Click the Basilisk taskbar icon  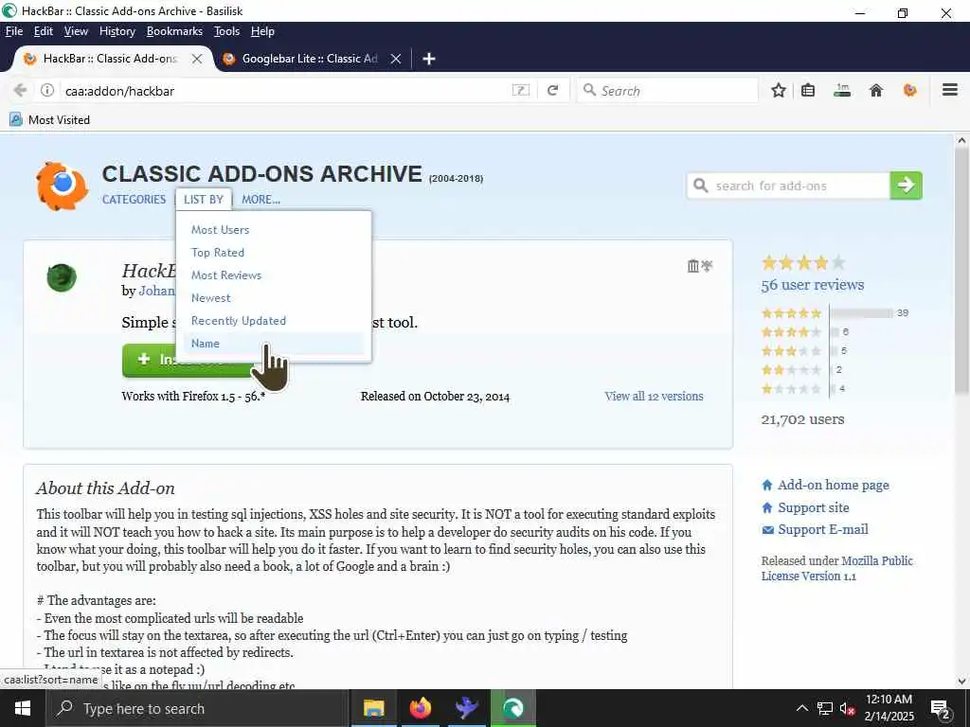coord(512,708)
